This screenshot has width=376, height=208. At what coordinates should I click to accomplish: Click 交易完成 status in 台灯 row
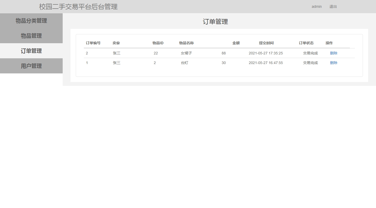tap(310, 63)
